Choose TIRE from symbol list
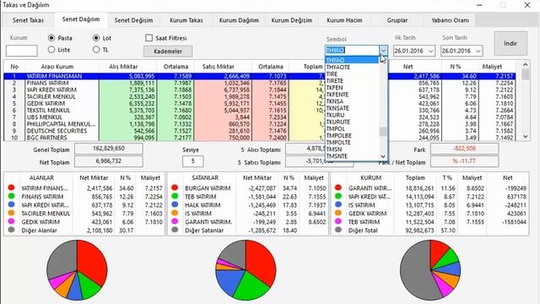This screenshot has width=540, height=304. pyautogui.click(x=352, y=73)
